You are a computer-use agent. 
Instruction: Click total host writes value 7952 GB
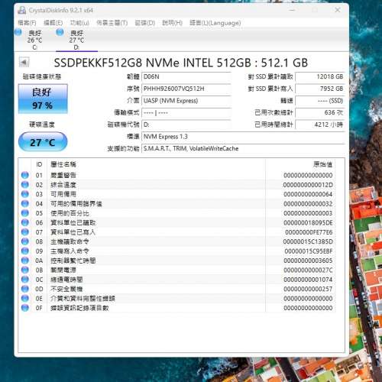coord(320,89)
